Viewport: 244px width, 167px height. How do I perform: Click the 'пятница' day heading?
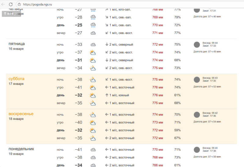click(17, 44)
